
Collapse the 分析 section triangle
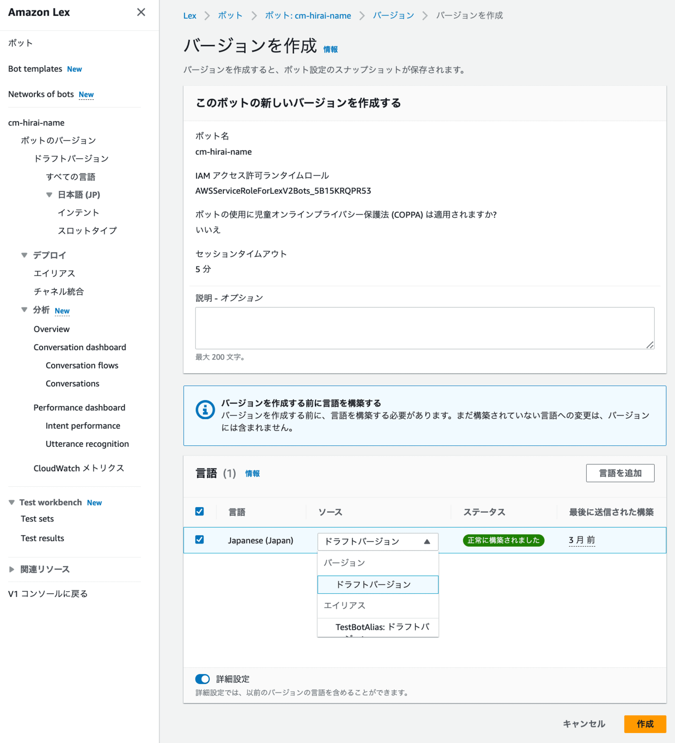(24, 309)
